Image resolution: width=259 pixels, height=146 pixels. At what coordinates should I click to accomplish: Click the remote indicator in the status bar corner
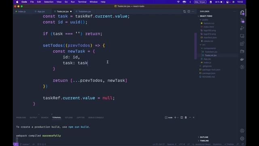click(16, 144)
